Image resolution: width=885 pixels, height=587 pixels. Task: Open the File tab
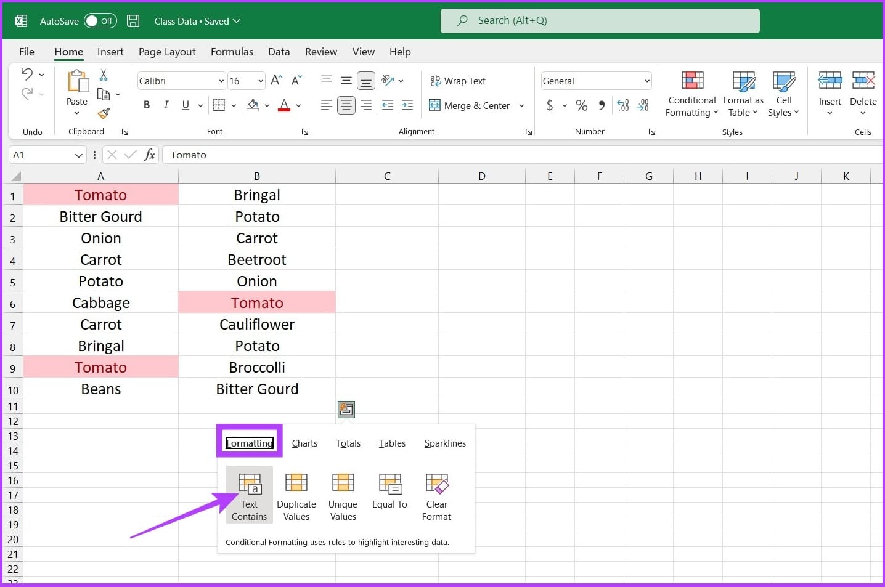tap(27, 52)
